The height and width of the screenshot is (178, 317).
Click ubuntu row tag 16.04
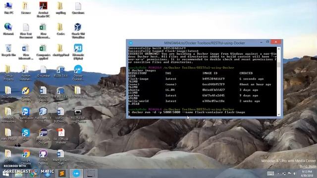tap(170, 90)
